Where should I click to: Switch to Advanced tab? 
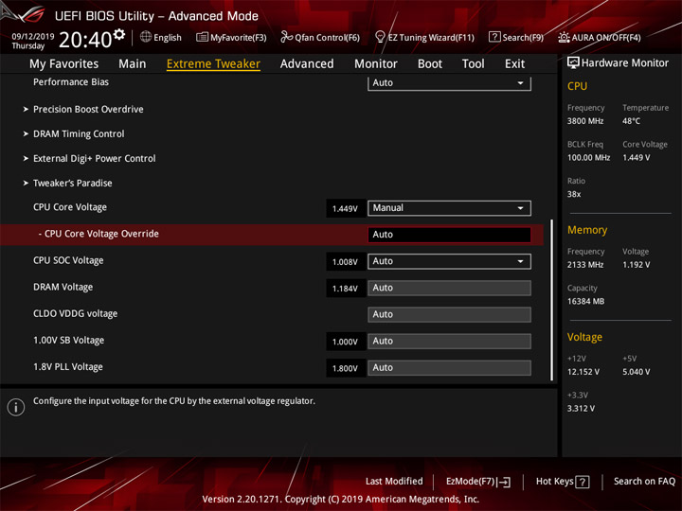[307, 64]
